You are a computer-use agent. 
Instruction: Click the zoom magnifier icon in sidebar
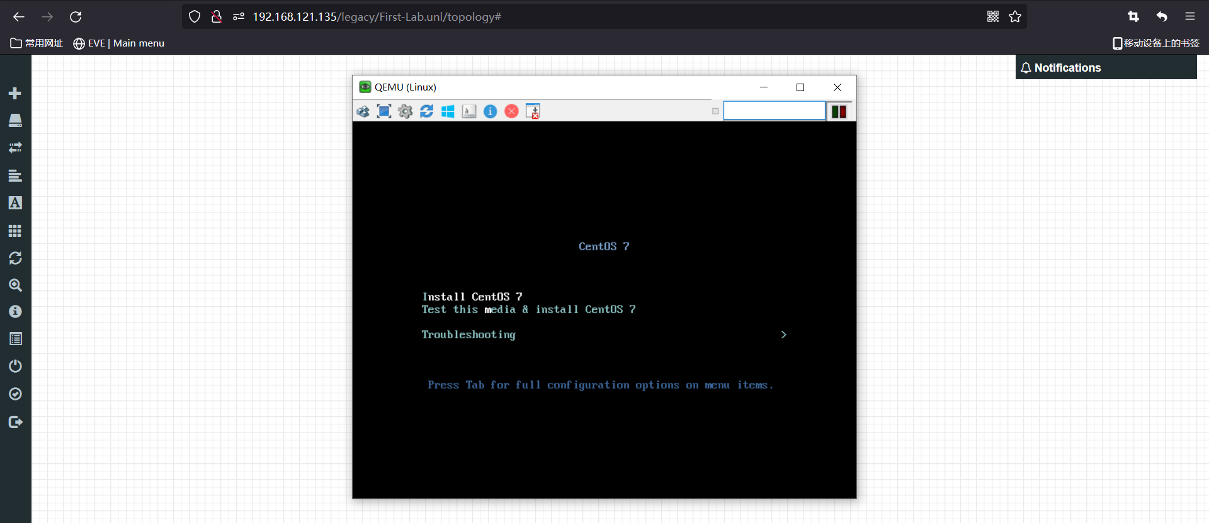click(x=15, y=285)
